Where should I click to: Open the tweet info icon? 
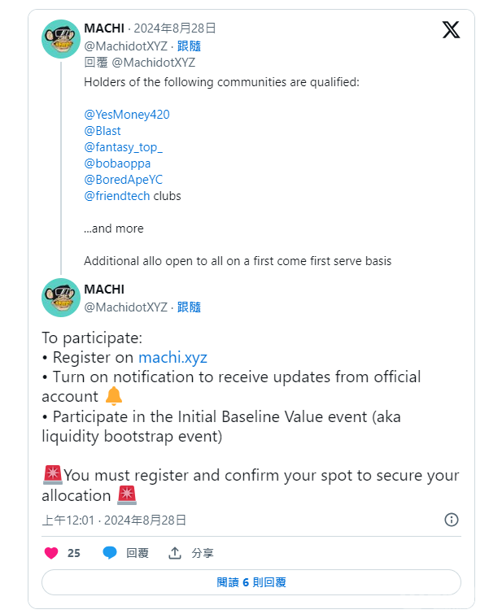click(451, 520)
